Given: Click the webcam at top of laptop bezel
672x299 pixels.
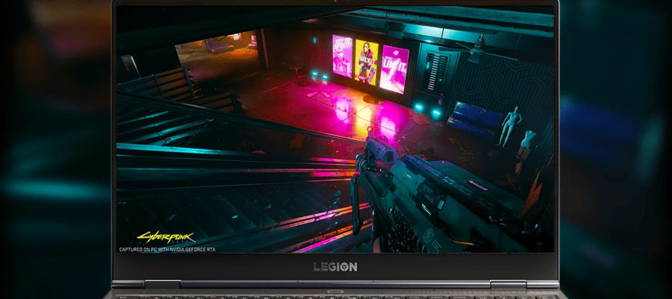Looking at the screenshot, I should pos(335,3).
